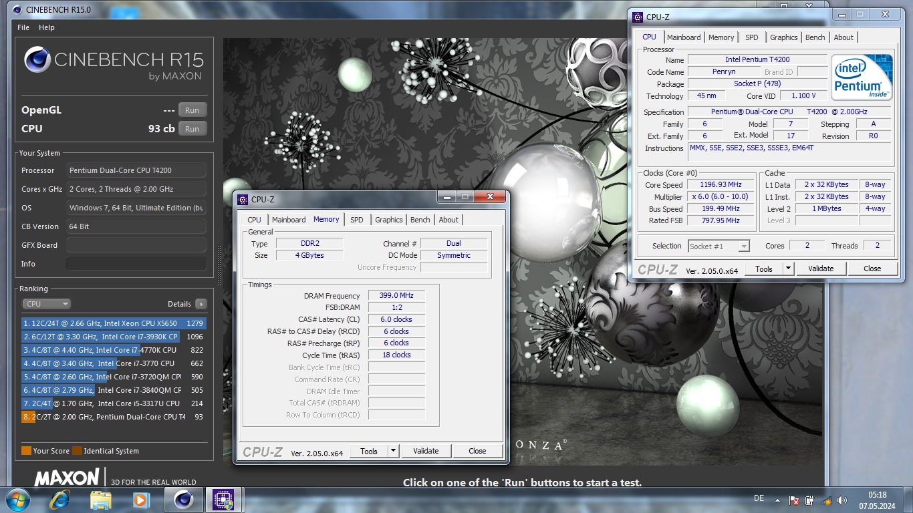Click Tools button in processor CPU-Z window

pos(764,269)
